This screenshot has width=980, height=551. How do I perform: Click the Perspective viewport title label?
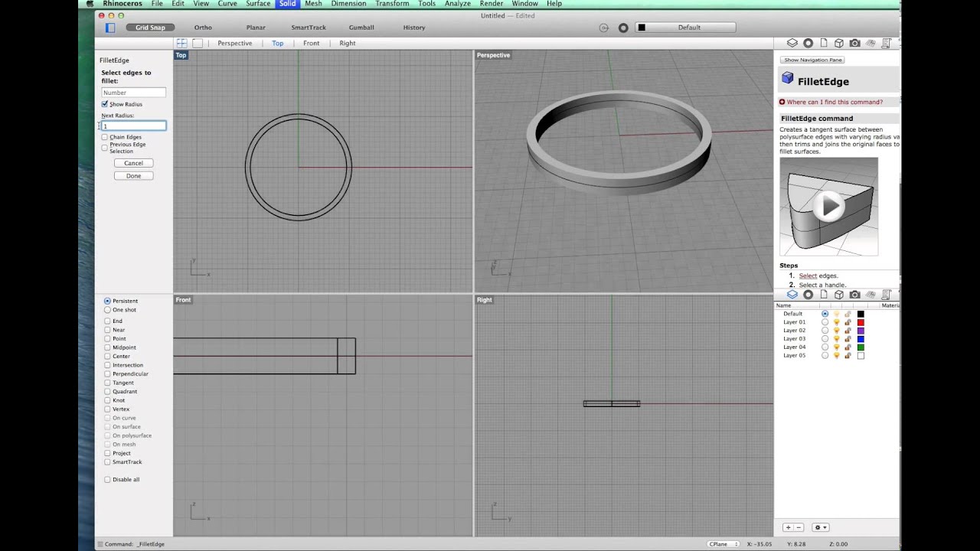tap(493, 55)
